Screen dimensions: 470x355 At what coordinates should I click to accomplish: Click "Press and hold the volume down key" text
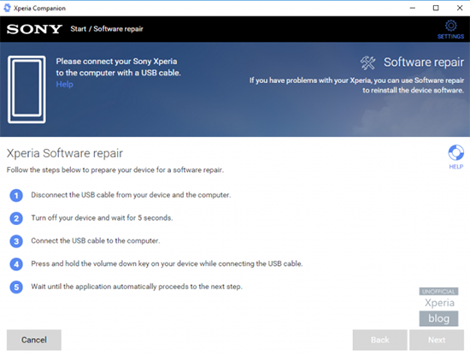167,263
